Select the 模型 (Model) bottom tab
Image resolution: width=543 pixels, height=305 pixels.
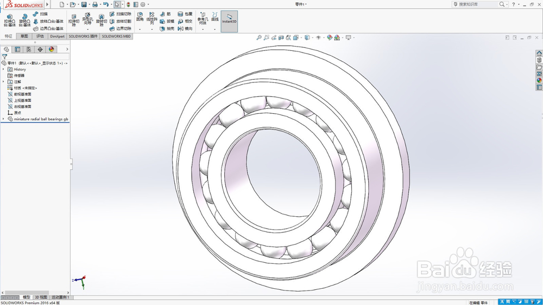coord(26,297)
